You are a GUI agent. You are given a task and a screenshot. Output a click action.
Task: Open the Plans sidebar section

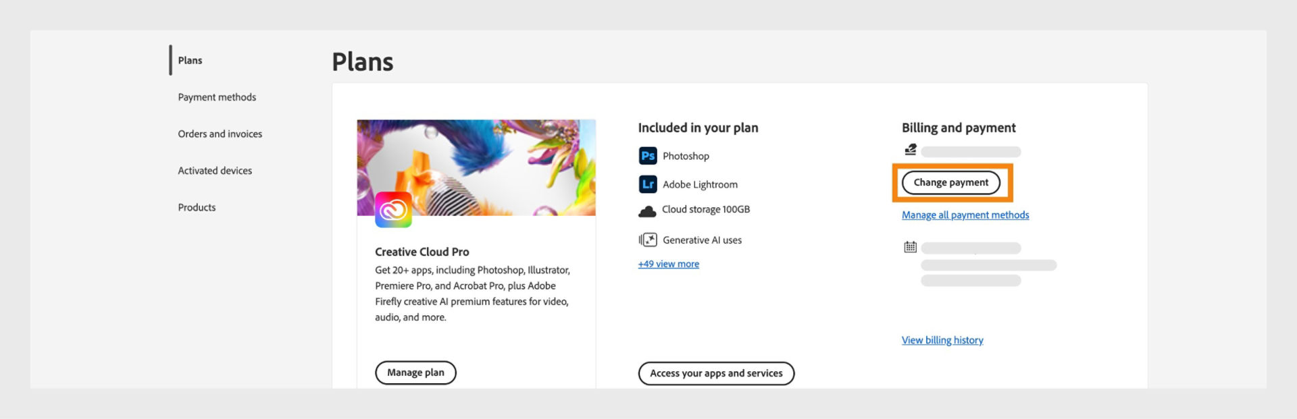pyautogui.click(x=190, y=60)
